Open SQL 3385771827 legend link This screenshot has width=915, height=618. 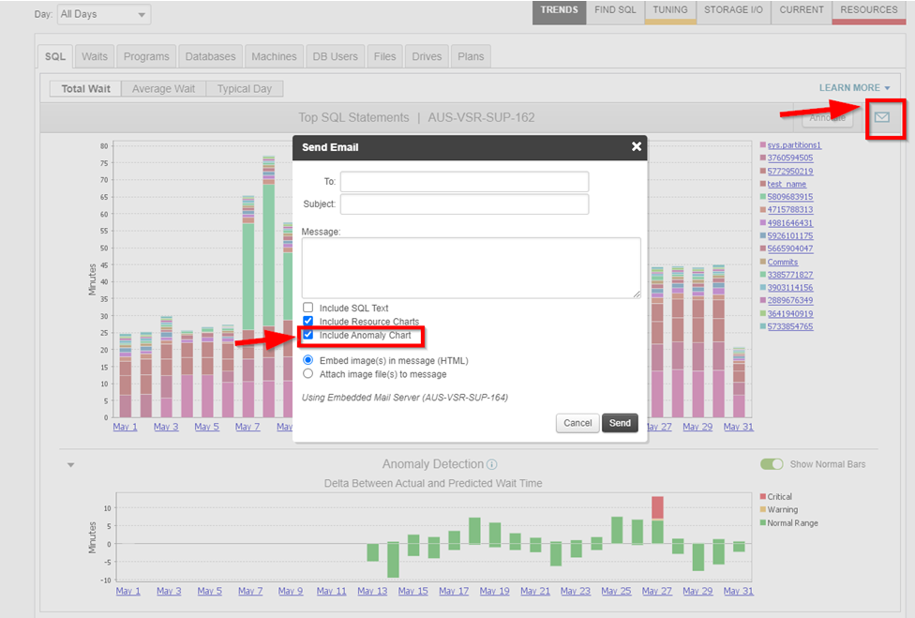coord(790,274)
